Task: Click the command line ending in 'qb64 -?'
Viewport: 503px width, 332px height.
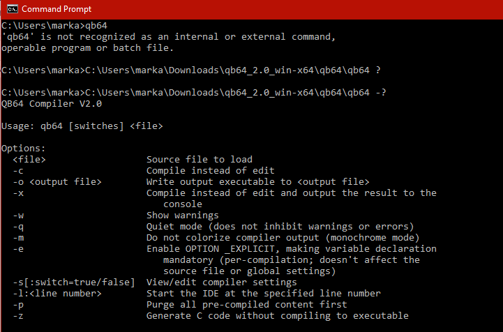Action: [x=194, y=93]
